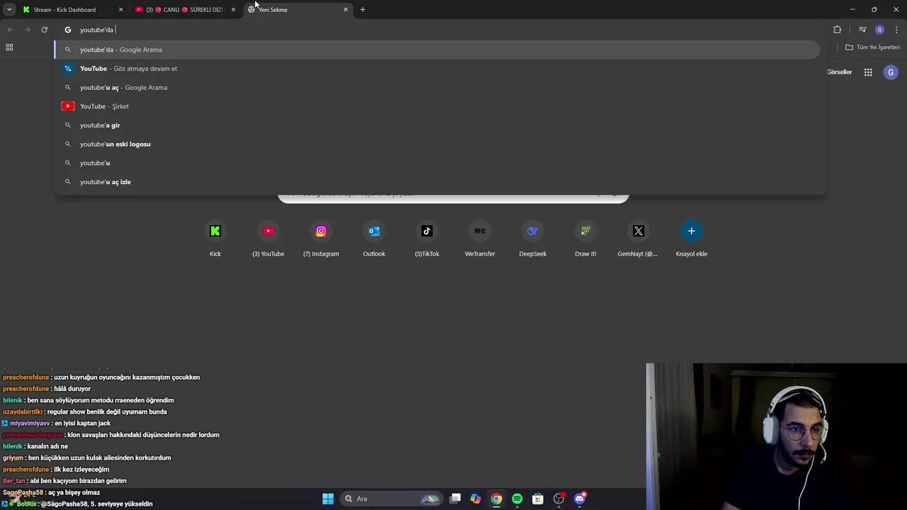
Task: Open the apps grid on bookmarks bar
Action: tap(9, 47)
